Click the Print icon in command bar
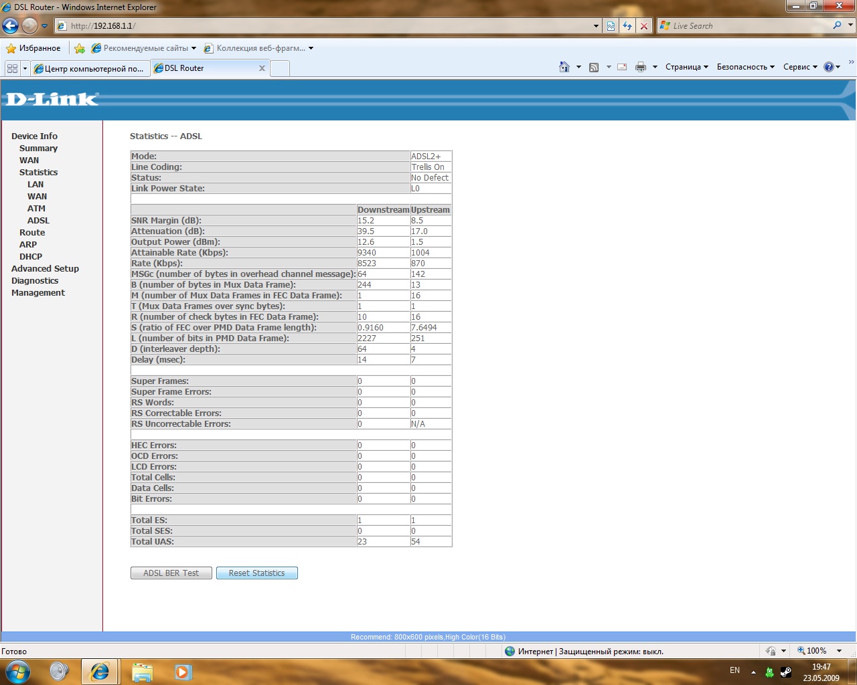 pyautogui.click(x=641, y=67)
